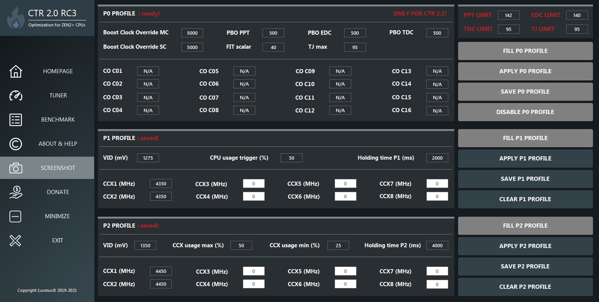Click the P0 PROFILE heading text

tap(119, 14)
